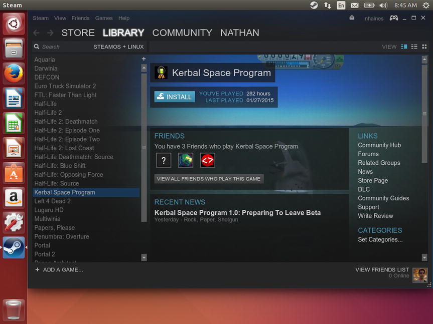Open Ubuntu Dash from the launcher
433x324 pixels.
click(14, 24)
